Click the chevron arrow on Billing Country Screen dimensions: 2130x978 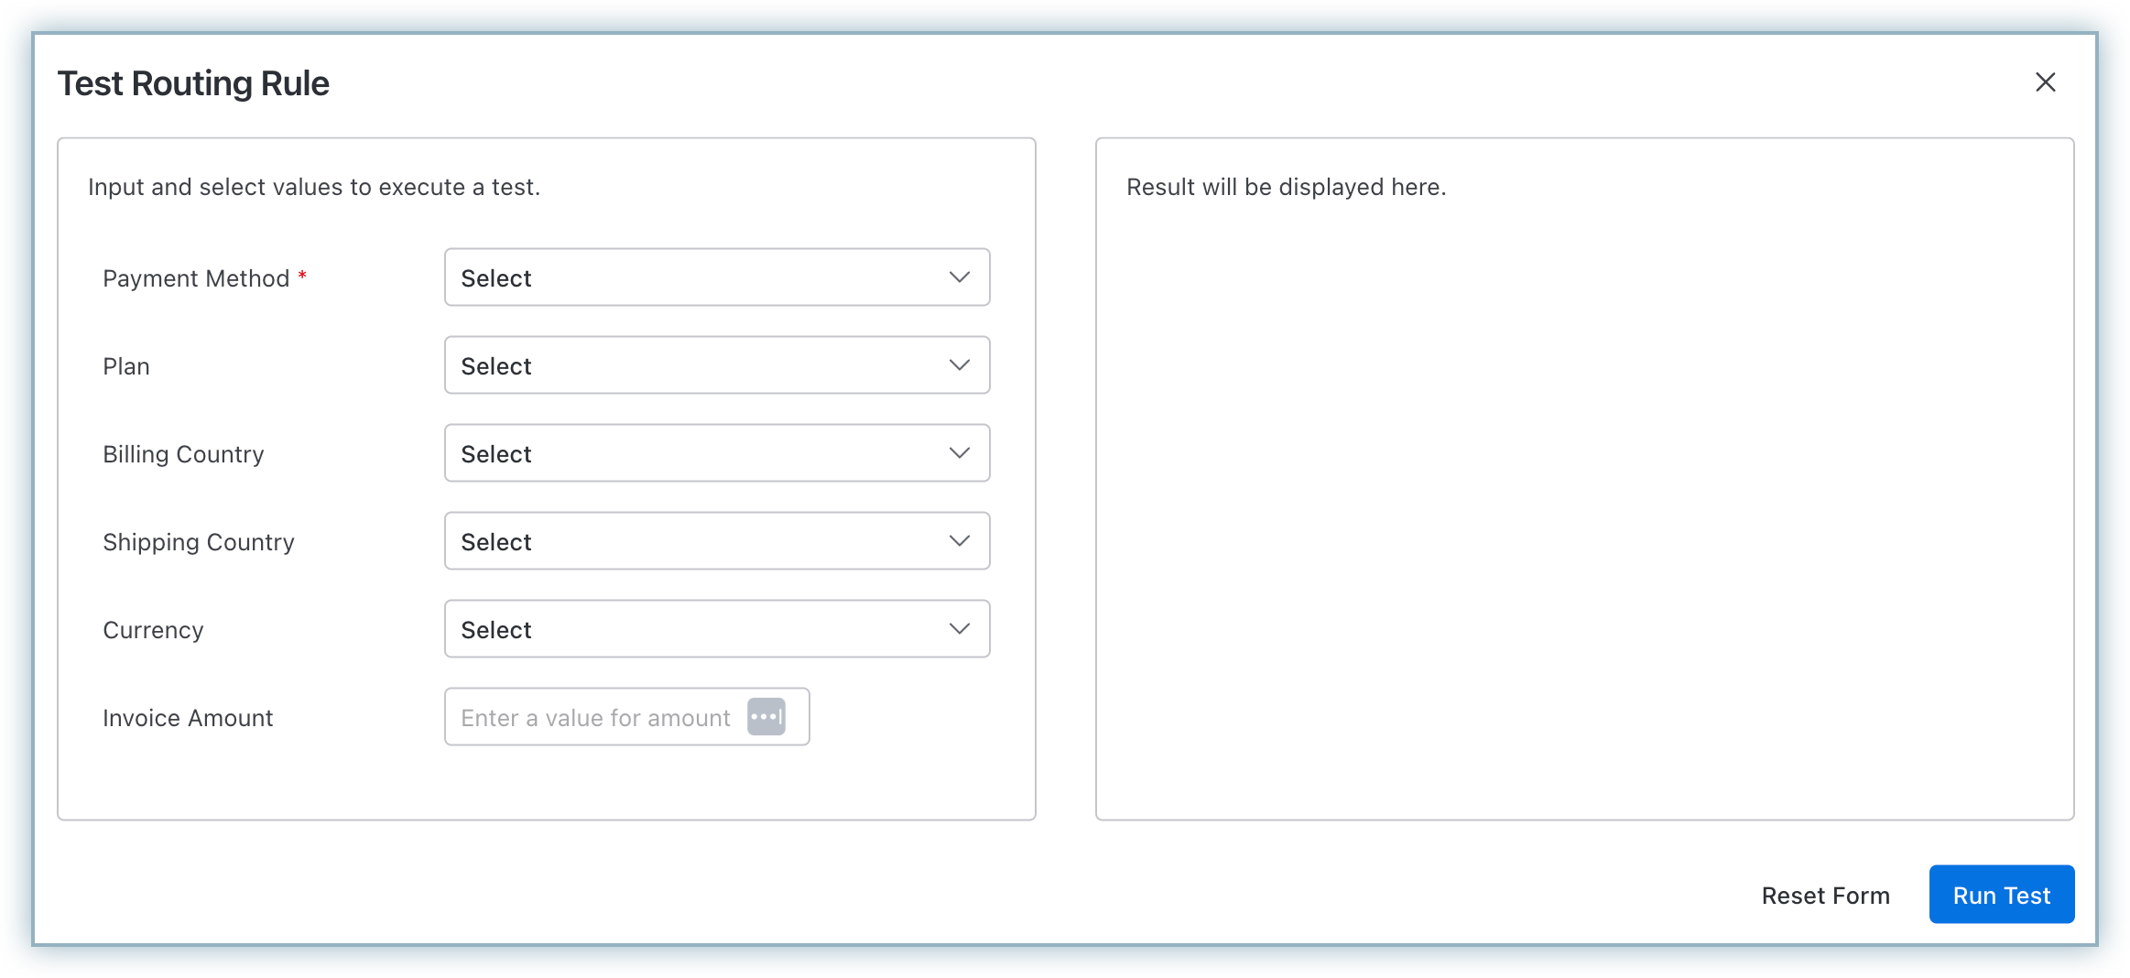click(959, 453)
